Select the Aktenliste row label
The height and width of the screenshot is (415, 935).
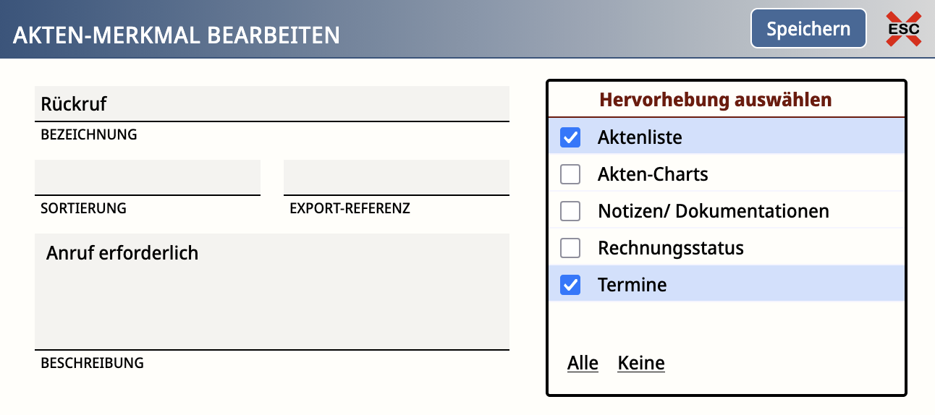[640, 137]
